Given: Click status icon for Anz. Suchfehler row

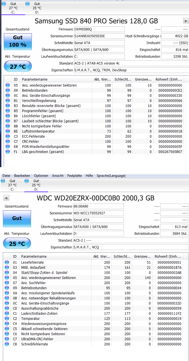Looking at the screenshot, I should 7,283.
